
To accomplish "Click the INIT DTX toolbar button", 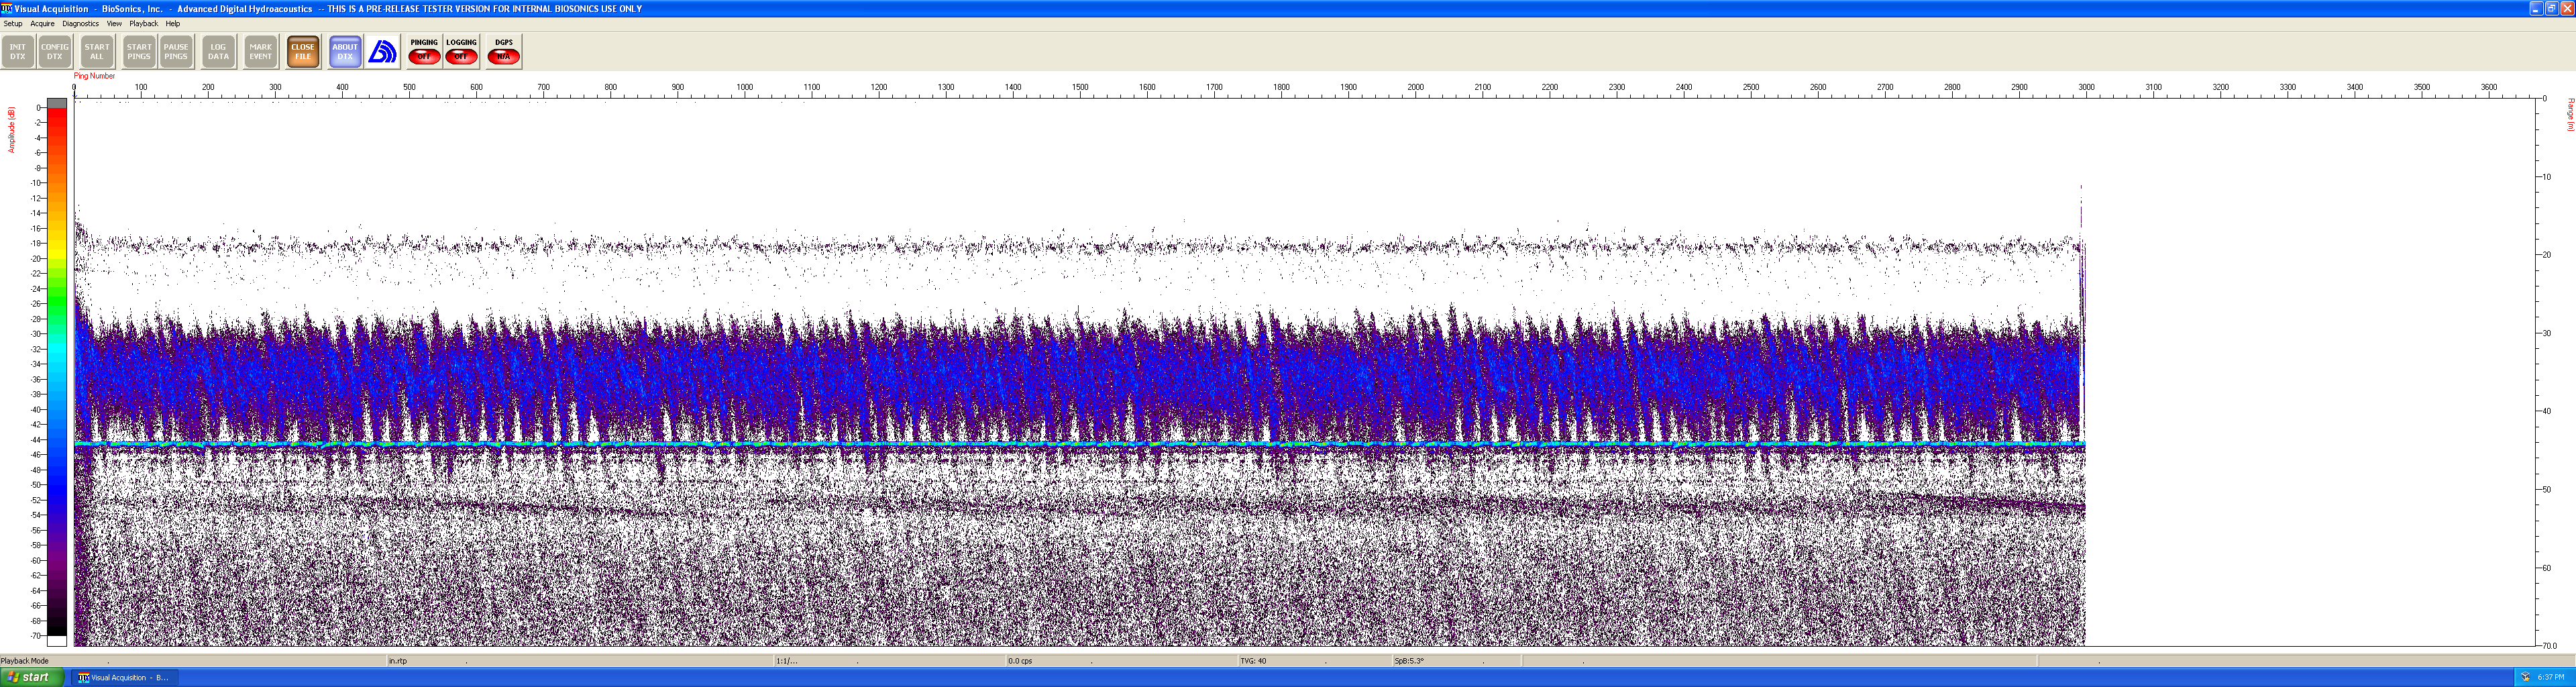I will [x=18, y=52].
